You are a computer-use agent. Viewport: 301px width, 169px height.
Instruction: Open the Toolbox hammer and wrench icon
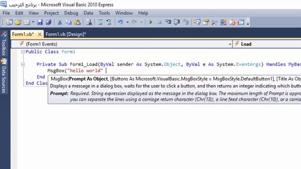coord(214,22)
